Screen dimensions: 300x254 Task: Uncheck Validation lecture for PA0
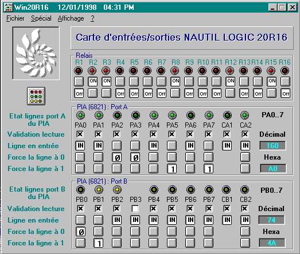point(80,134)
